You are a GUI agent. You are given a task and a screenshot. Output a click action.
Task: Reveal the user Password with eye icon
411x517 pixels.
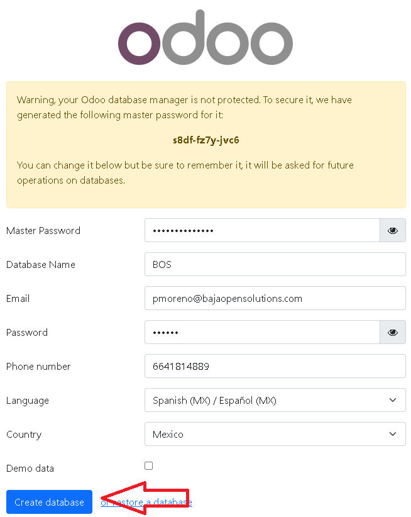click(393, 332)
